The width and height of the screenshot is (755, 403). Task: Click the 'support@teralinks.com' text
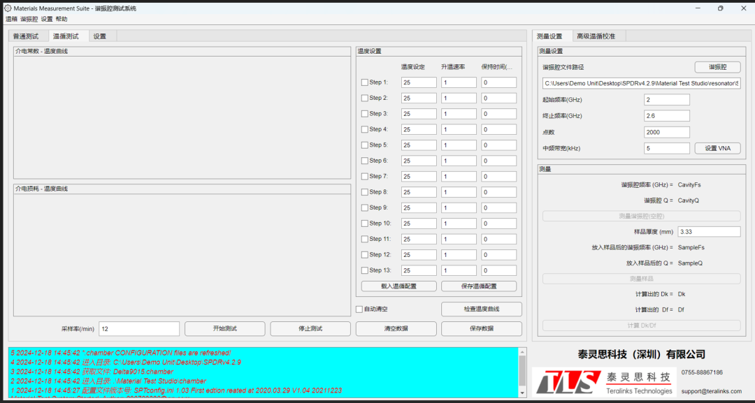point(711,391)
